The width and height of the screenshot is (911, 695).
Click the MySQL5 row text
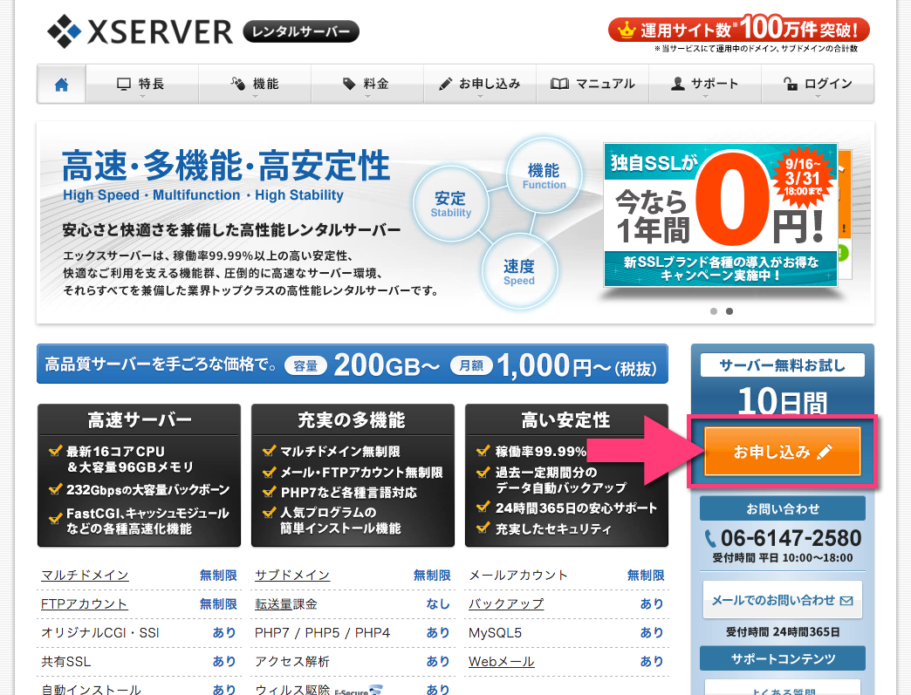[x=495, y=633]
